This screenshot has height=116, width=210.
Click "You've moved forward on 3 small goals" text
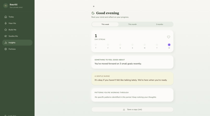coord(118,64)
